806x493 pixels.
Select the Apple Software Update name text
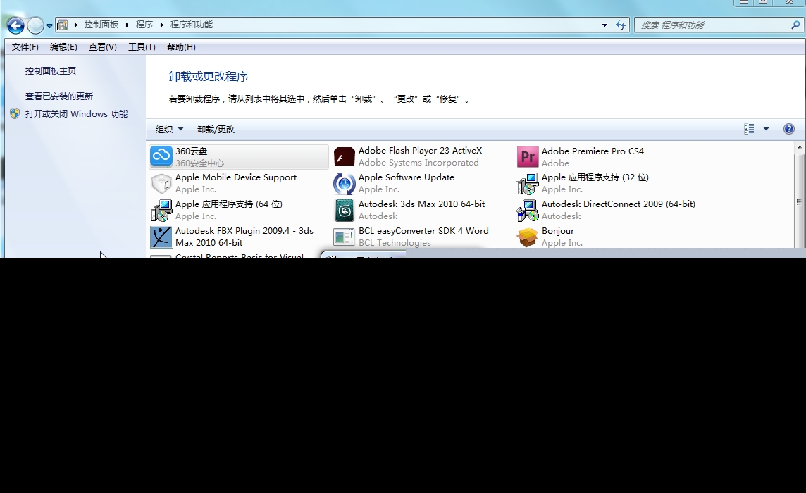(406, 177)
